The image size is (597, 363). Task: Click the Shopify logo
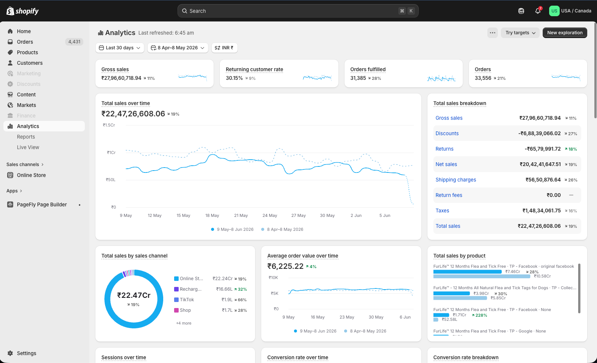(23, 11)
